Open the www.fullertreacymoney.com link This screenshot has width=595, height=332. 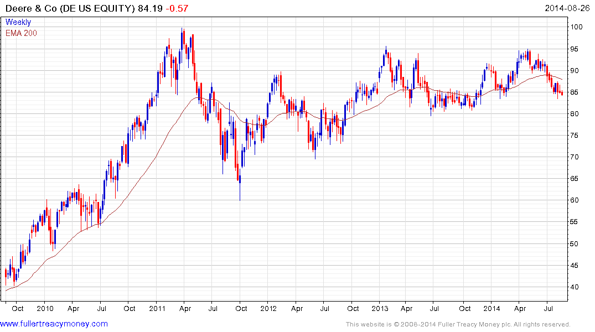click(54, 324)
